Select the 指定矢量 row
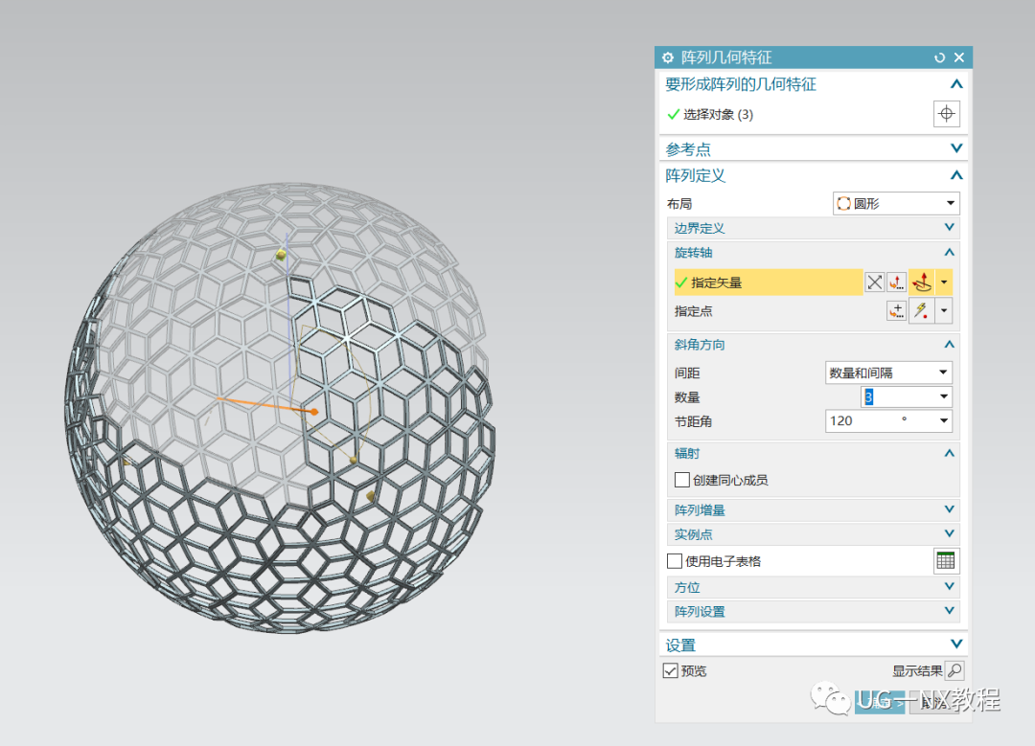1035x746 pixels. [x=769, y=283]
